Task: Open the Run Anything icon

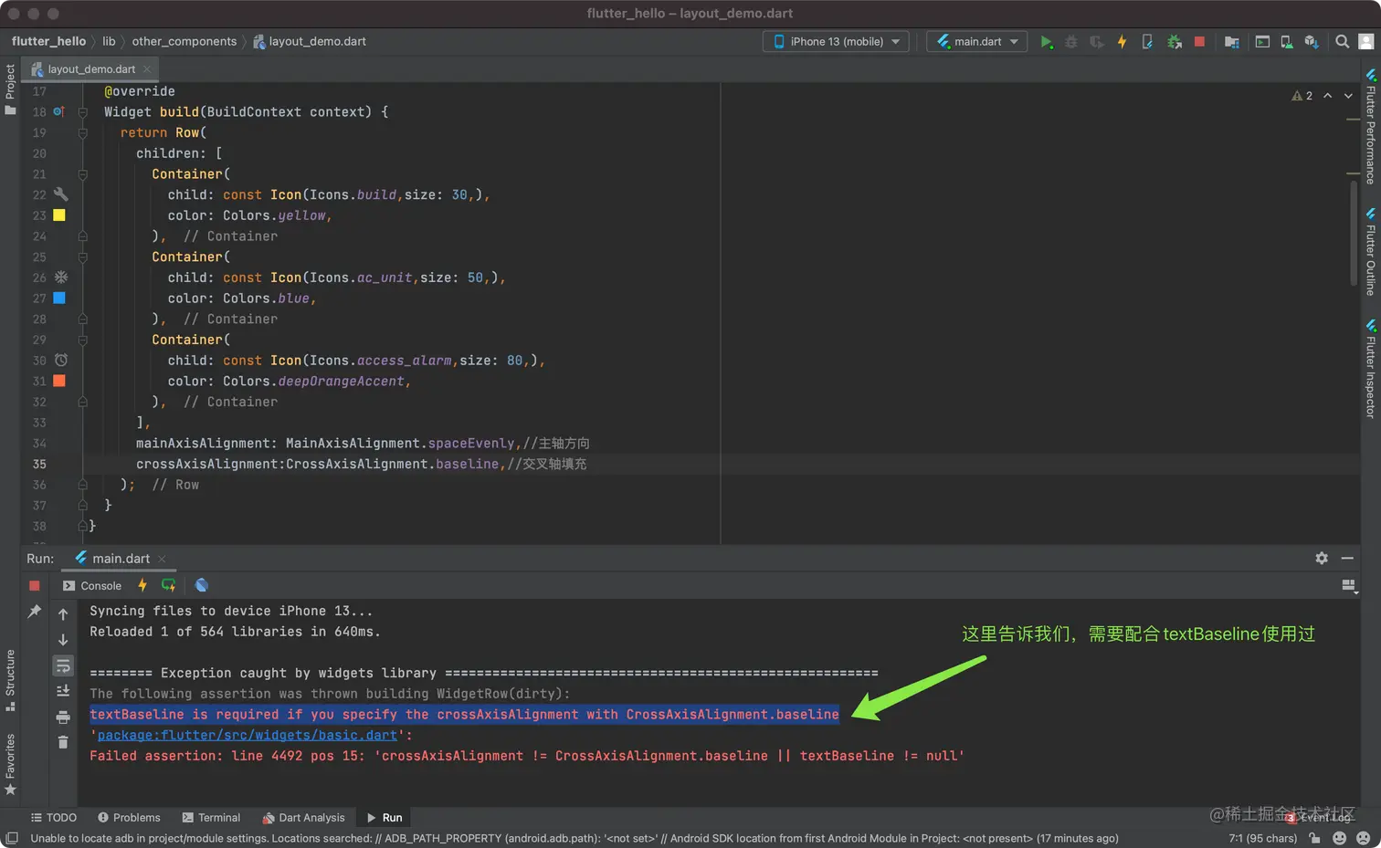Action: coord(1262,42)
